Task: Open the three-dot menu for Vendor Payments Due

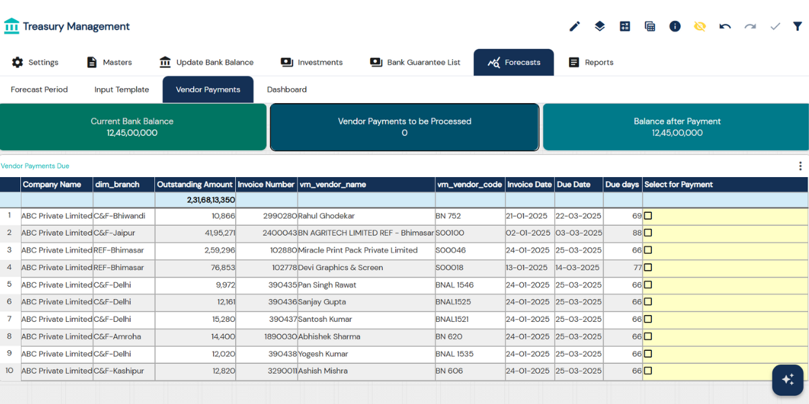Action: pos(800,166)
